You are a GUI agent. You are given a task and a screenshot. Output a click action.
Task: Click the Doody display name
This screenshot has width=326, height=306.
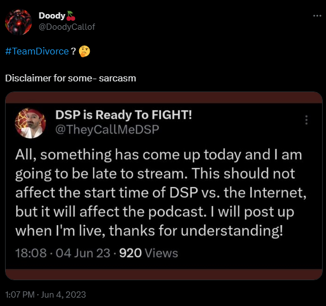pos(52,16)
